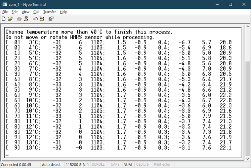Screen dimensions: 251x168
Task: Click the NUM status indicator
Action: coord(128,165)
